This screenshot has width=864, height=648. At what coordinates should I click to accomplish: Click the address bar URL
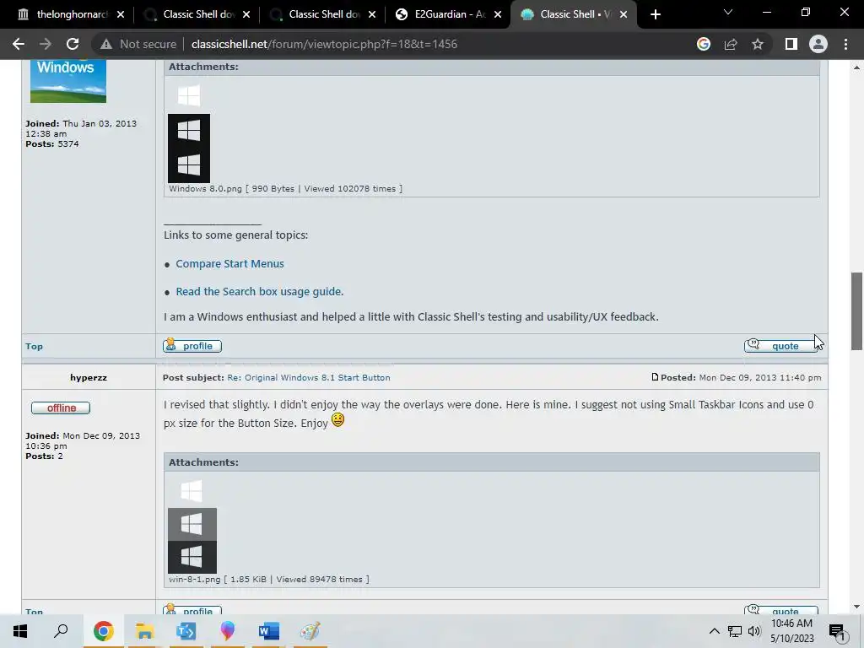(x=324, y=44)
